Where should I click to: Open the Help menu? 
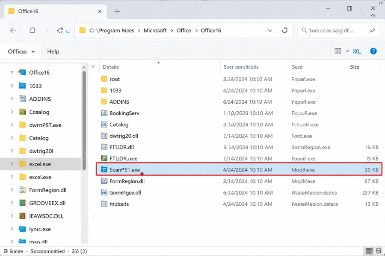pyautogui.click(x=53, y=51)
